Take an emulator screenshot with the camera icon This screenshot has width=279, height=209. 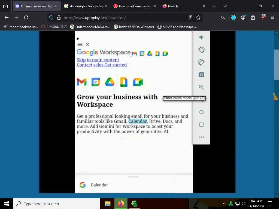pyautogui.click(x=201, y=75)
